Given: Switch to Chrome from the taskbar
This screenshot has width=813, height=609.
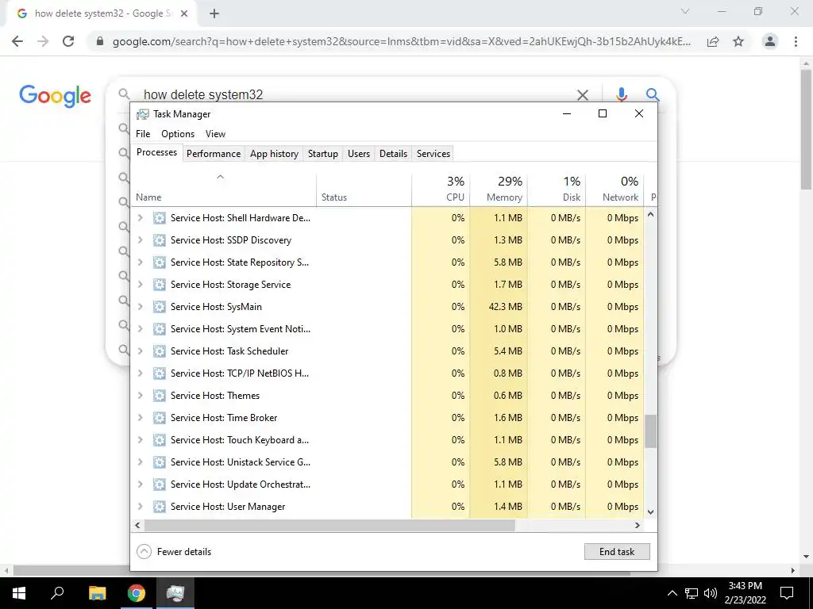Looking at the screenshot, I should 137,593.
